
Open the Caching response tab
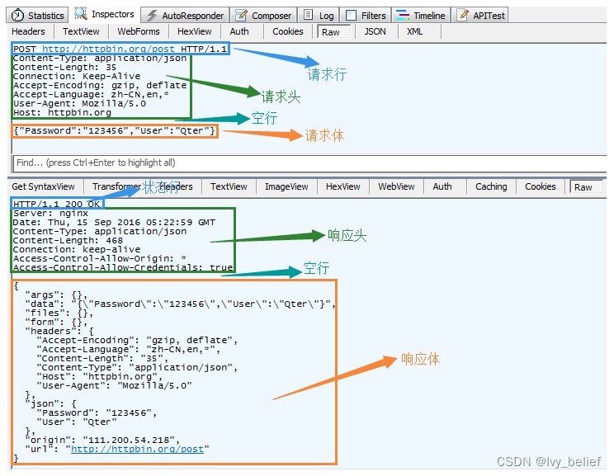[x=491, y=186]
